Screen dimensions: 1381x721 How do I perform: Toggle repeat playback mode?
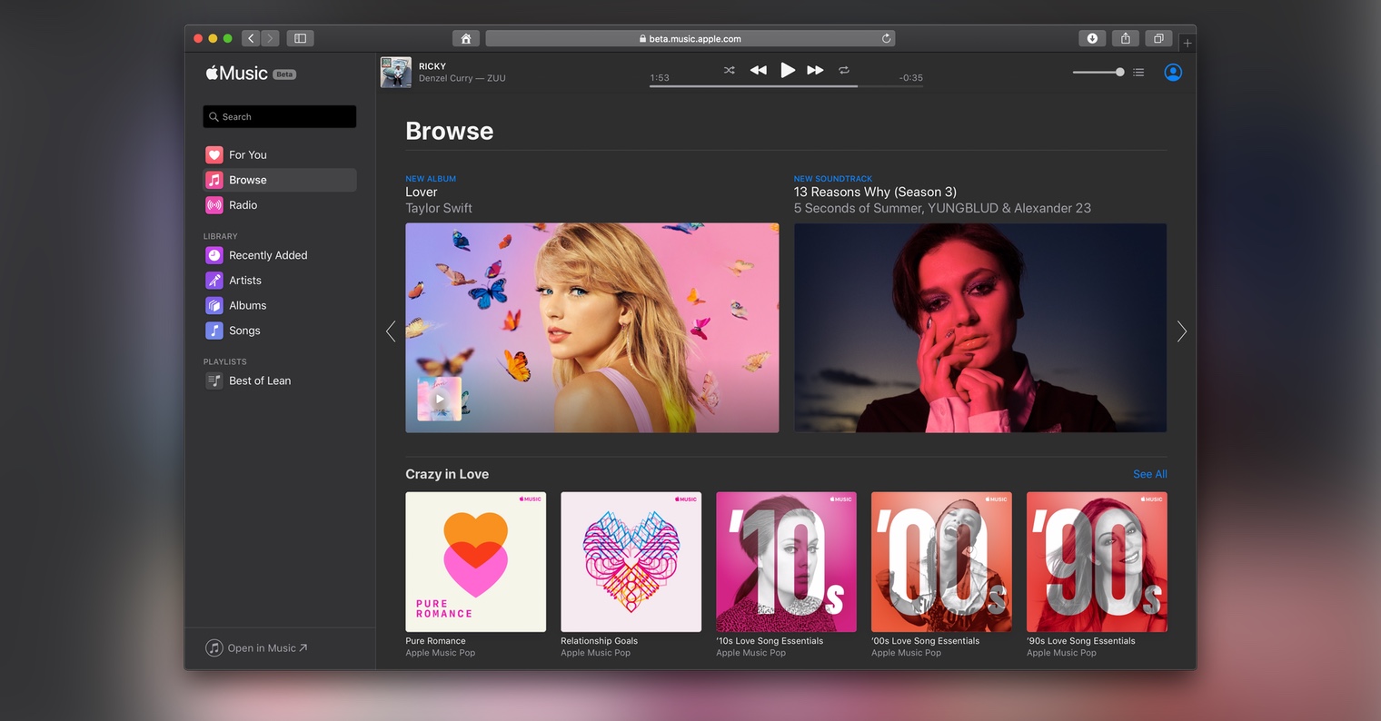[x=844, y=70]
